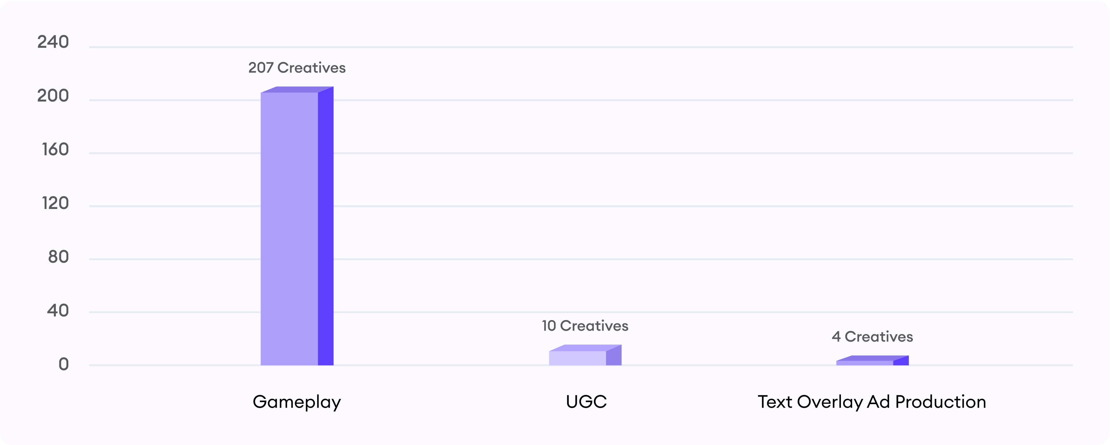Click the 80 y-axis value
The image size is (1110, 445).
point(58,257)
